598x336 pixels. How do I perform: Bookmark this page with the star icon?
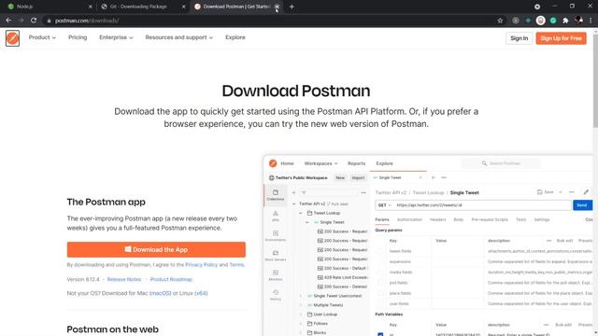[500, 21]
